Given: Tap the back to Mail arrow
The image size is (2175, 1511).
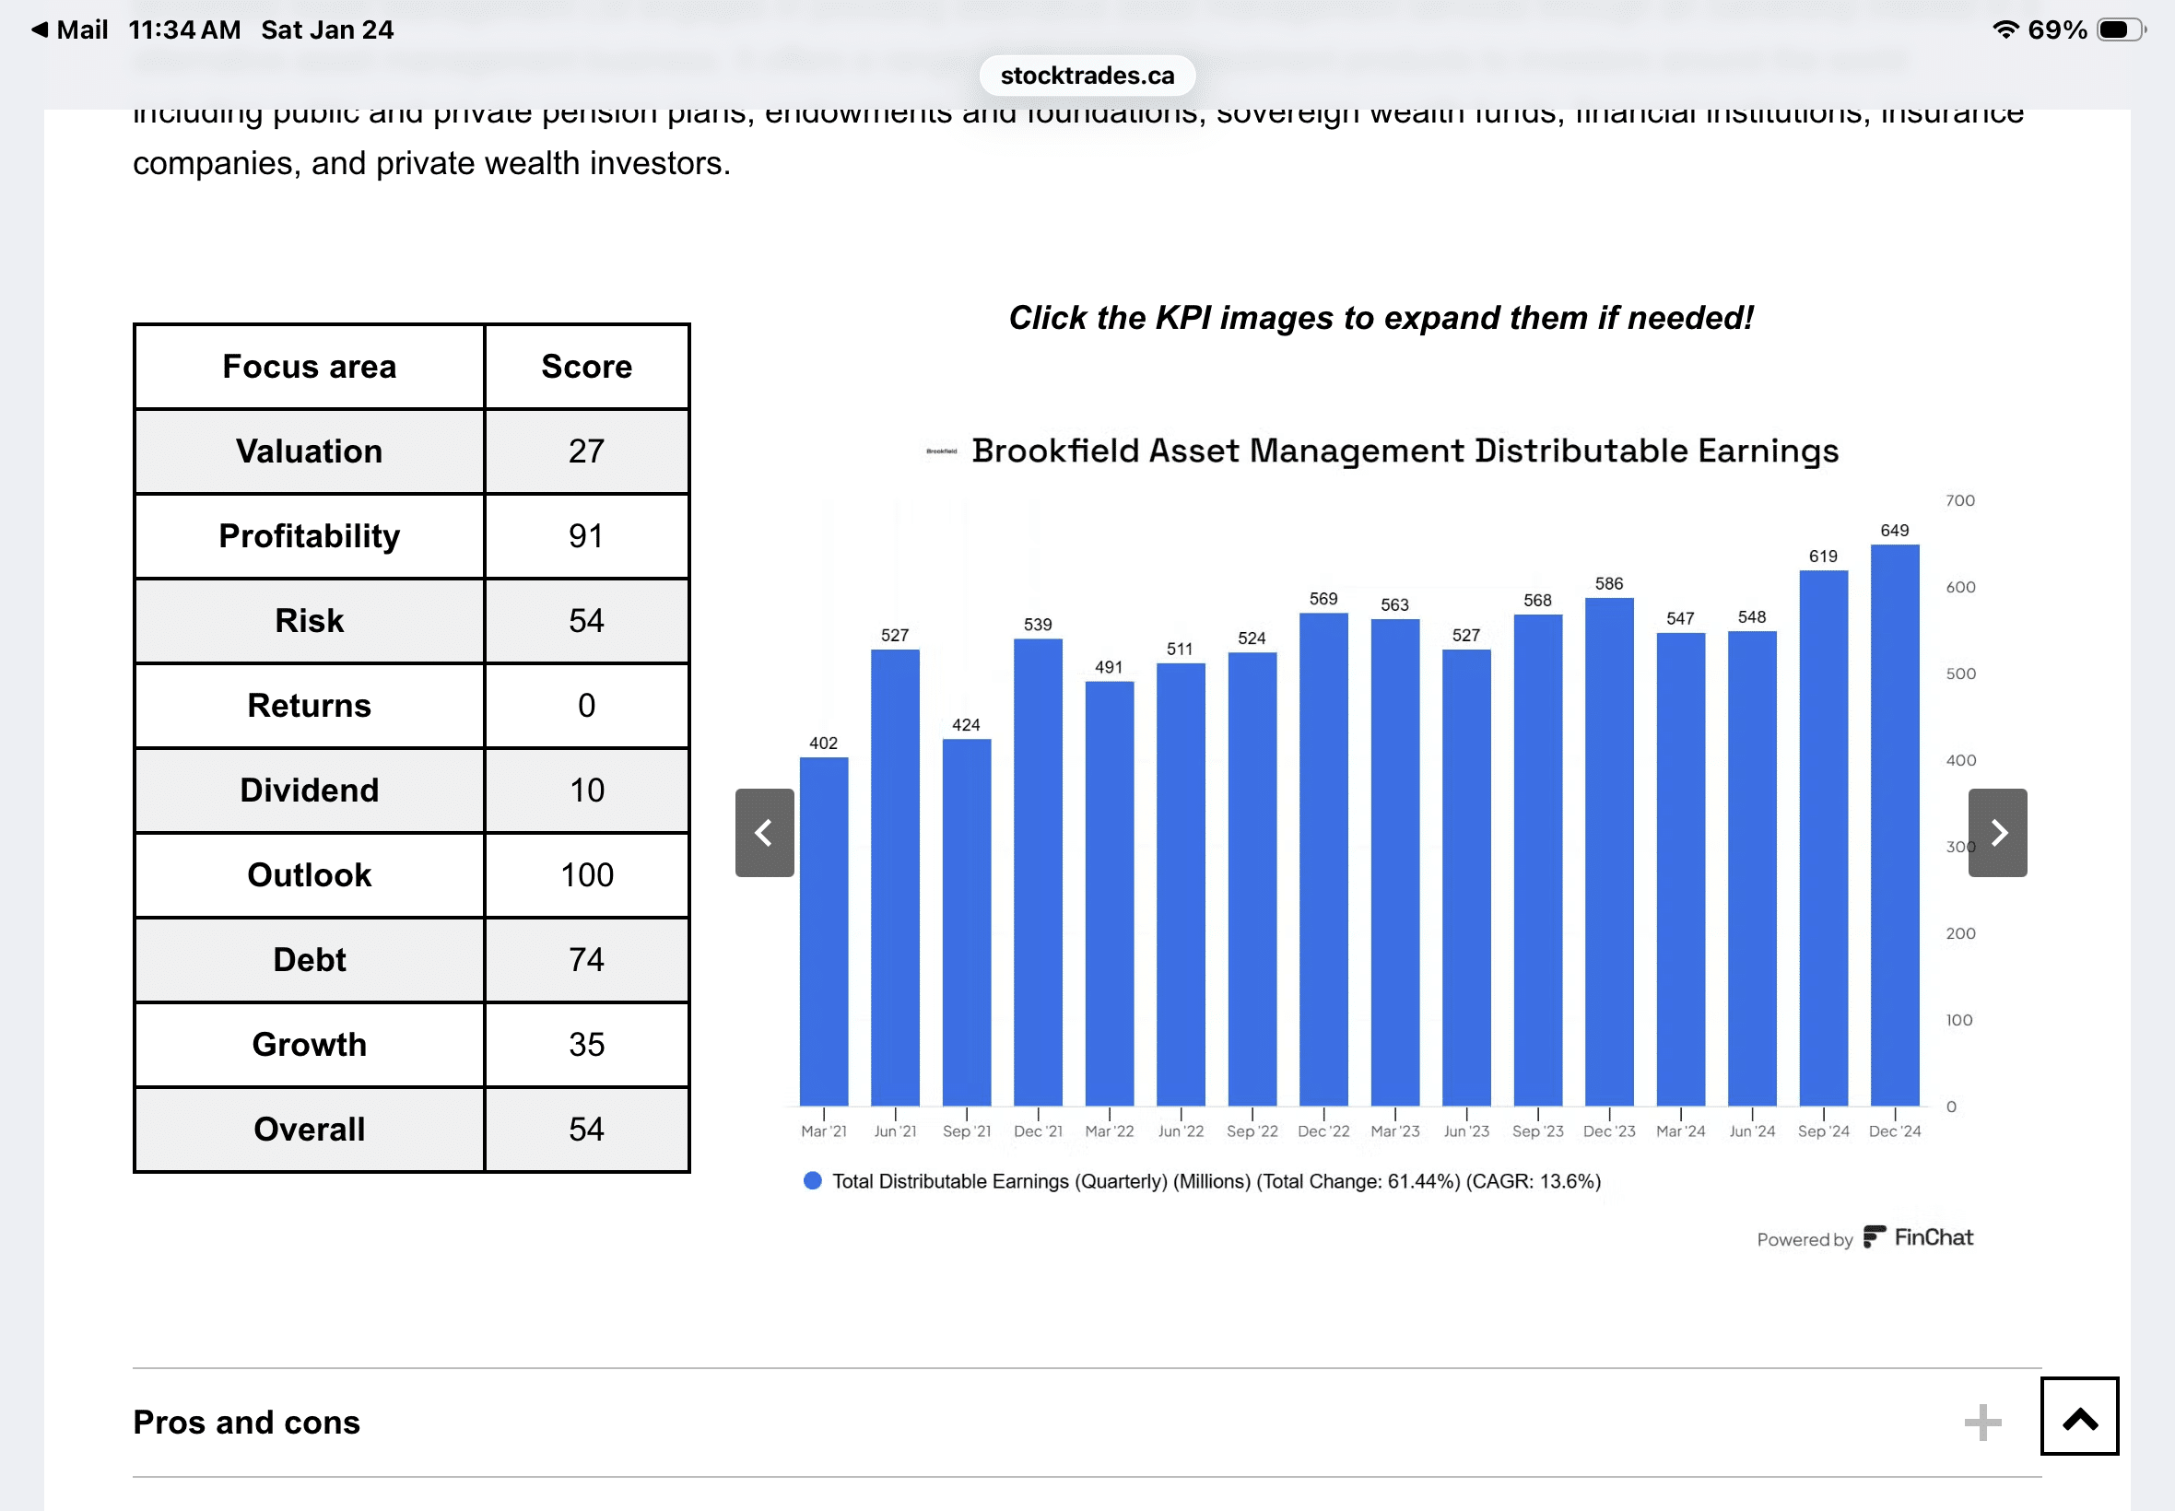Looking at the screenshot, I should tap(40, 29).
